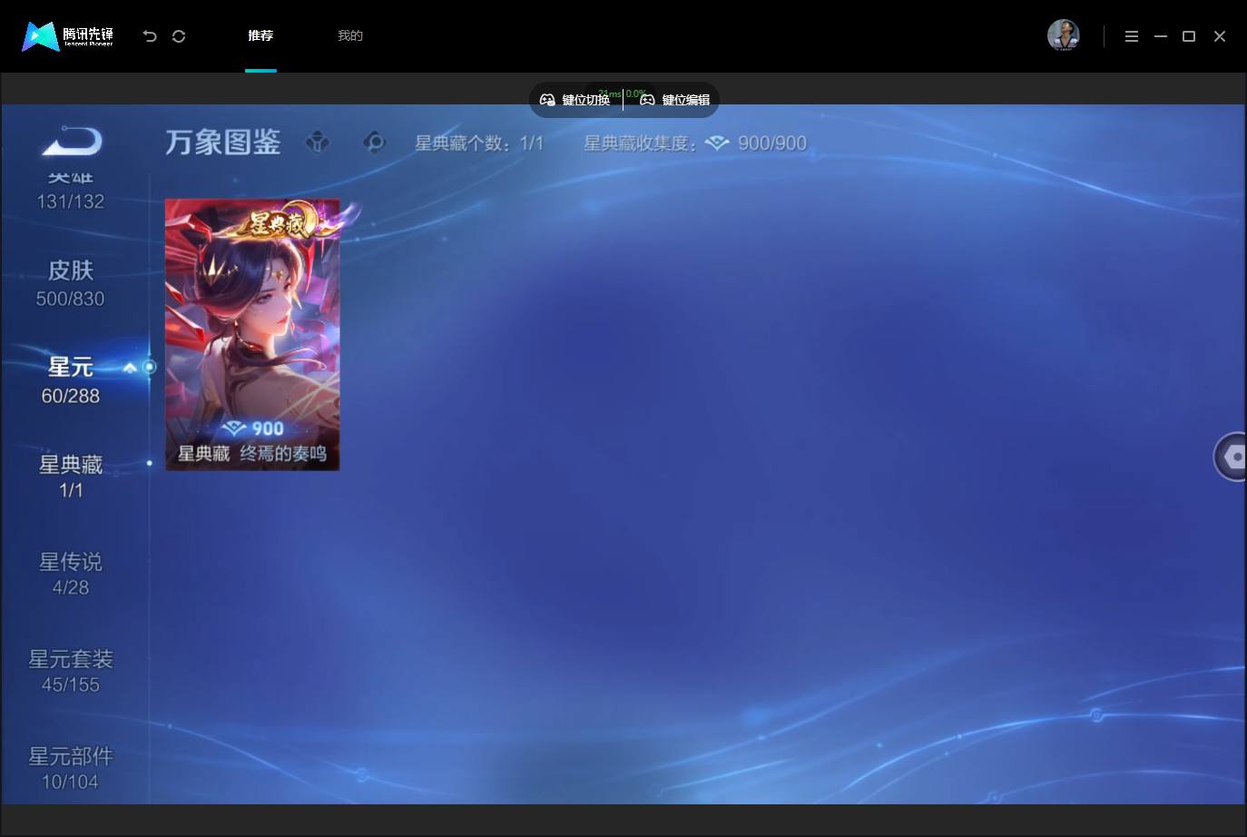
Task: Close the Tencent Pioneer window
Action: [1220, 36]
